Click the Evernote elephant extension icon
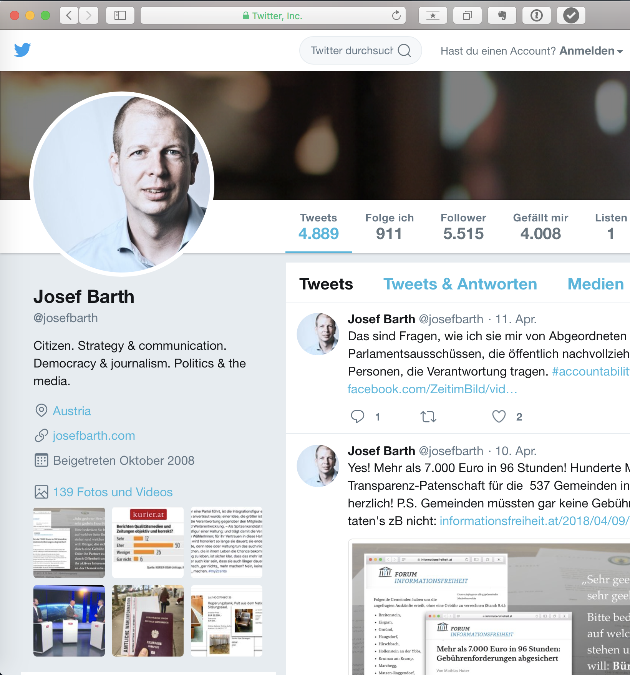Screen dimensions: 630x675 tap(502, 15)
